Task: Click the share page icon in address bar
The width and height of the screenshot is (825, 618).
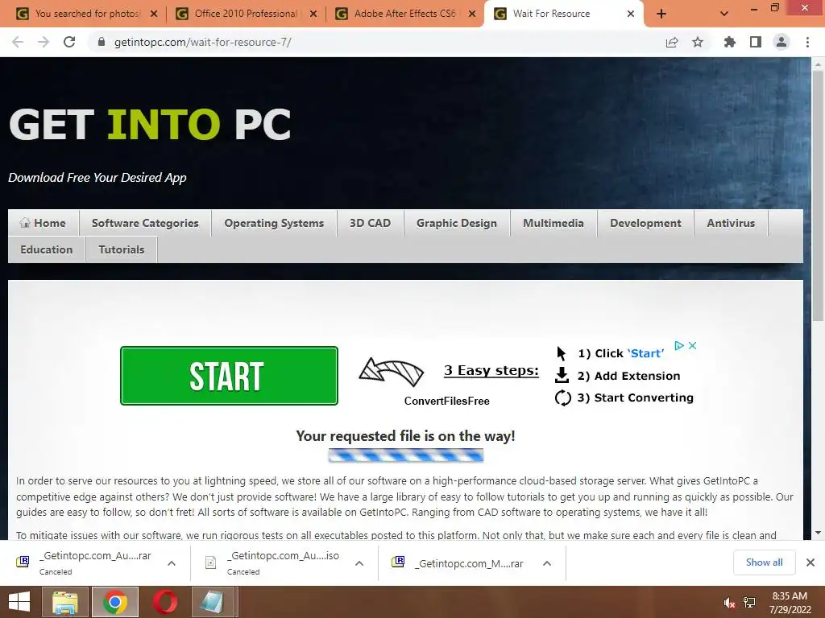Action: point(672,42)
